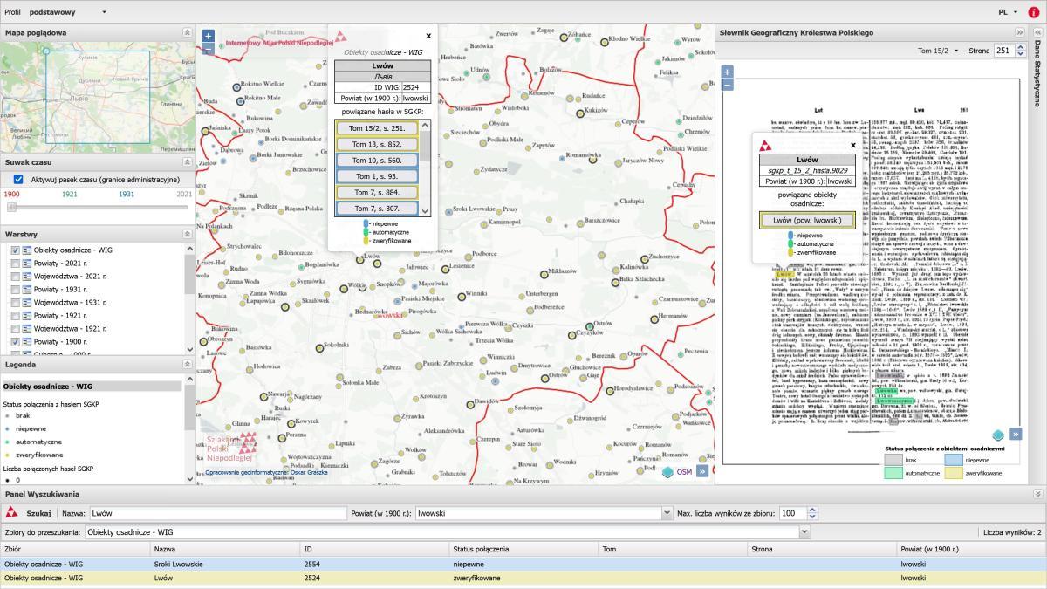Click the red triangle logo in map popup
The width and height of the screenshot is (1047, 589).
pos(342,38)
